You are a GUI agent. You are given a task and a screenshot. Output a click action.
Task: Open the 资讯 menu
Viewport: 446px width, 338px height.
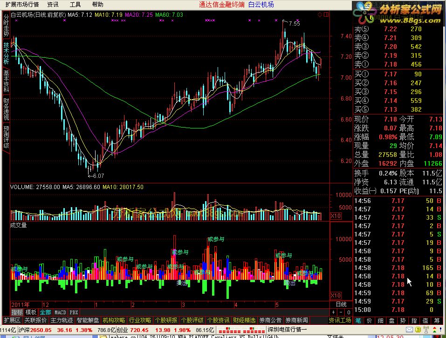(53, 5)
